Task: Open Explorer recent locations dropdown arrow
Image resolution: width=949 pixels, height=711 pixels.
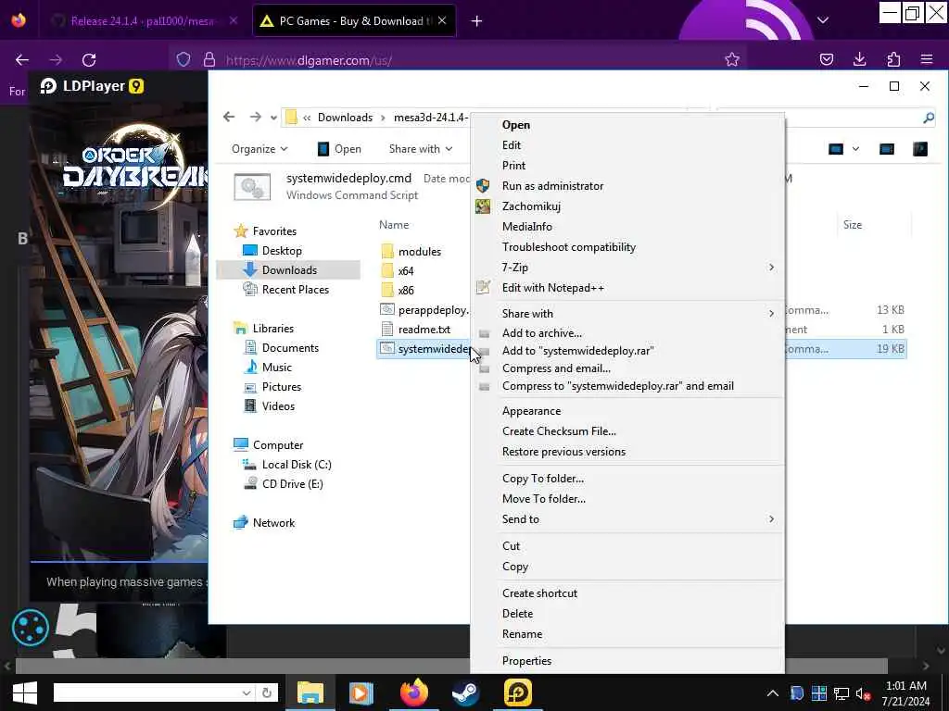Action: (x=273, y=118)
